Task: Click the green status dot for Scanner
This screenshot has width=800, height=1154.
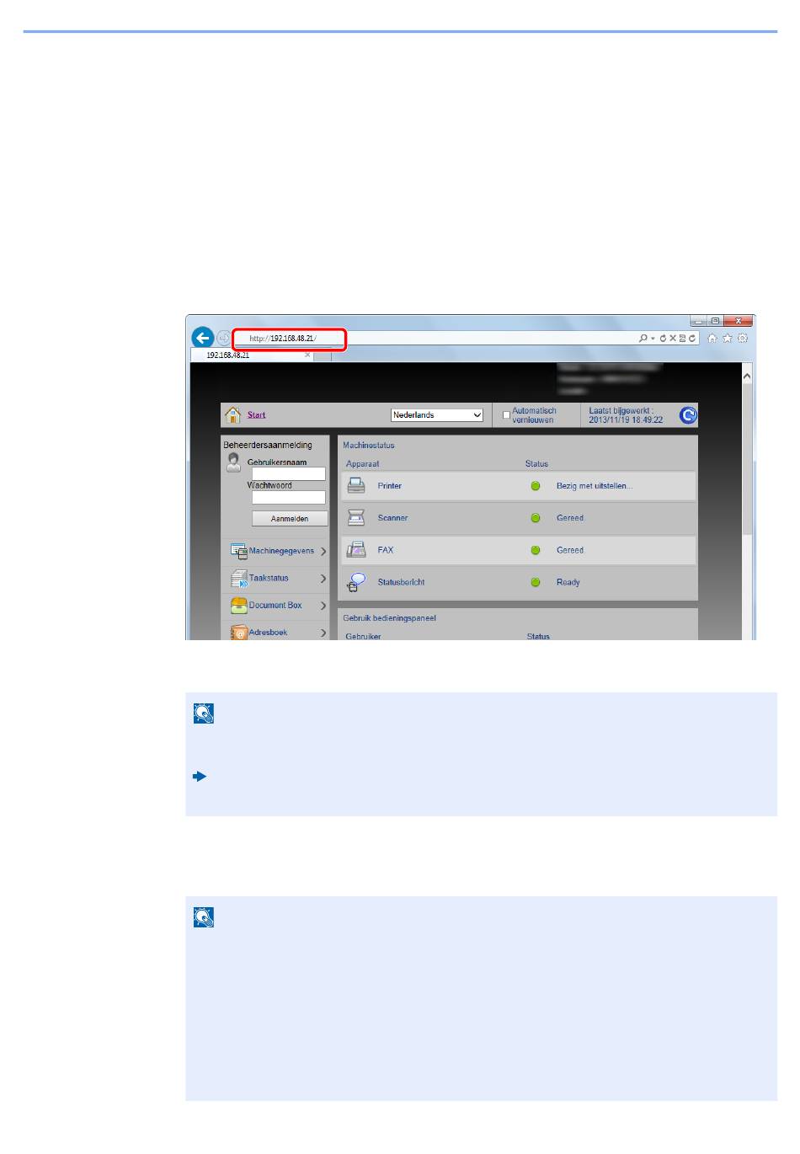Action: (535, 518)
